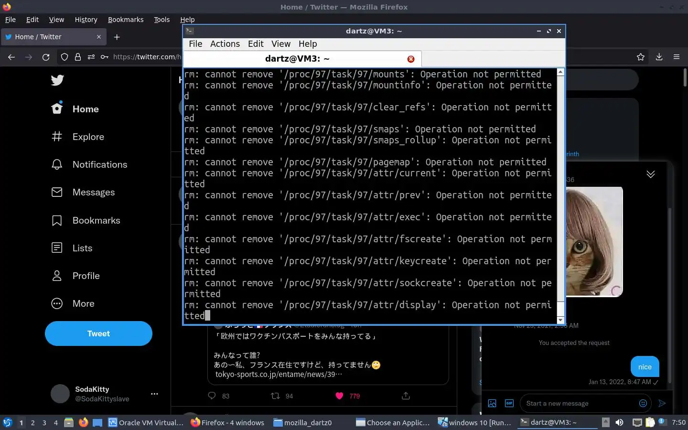Open terminal View menu
The height and width of the screenshot is (430, 688).
coord(281,44)
